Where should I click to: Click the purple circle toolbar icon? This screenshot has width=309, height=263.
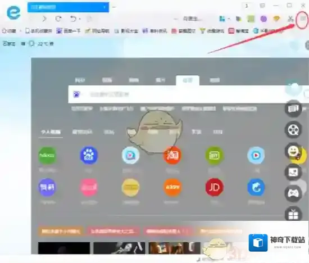263,19
